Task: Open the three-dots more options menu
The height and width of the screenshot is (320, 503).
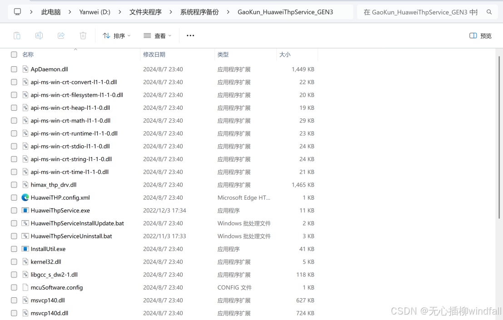Action: 190,35
